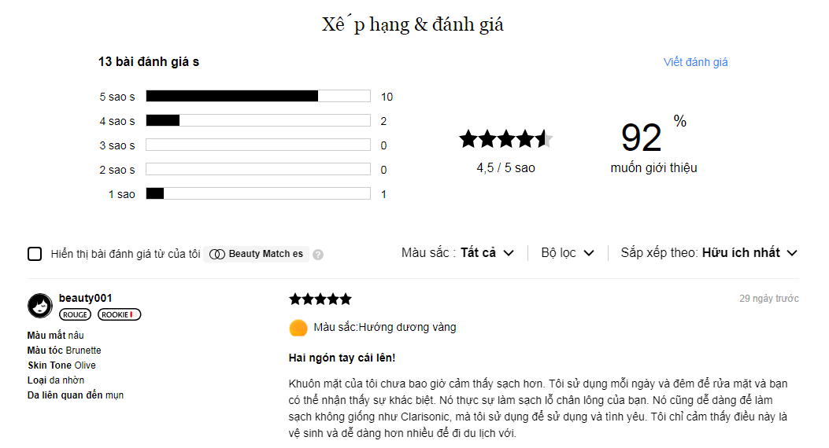The height and width of the screenshot is (448, 829).
Task: Click the ROOKIE badge icon
Action: click(119, 314)
